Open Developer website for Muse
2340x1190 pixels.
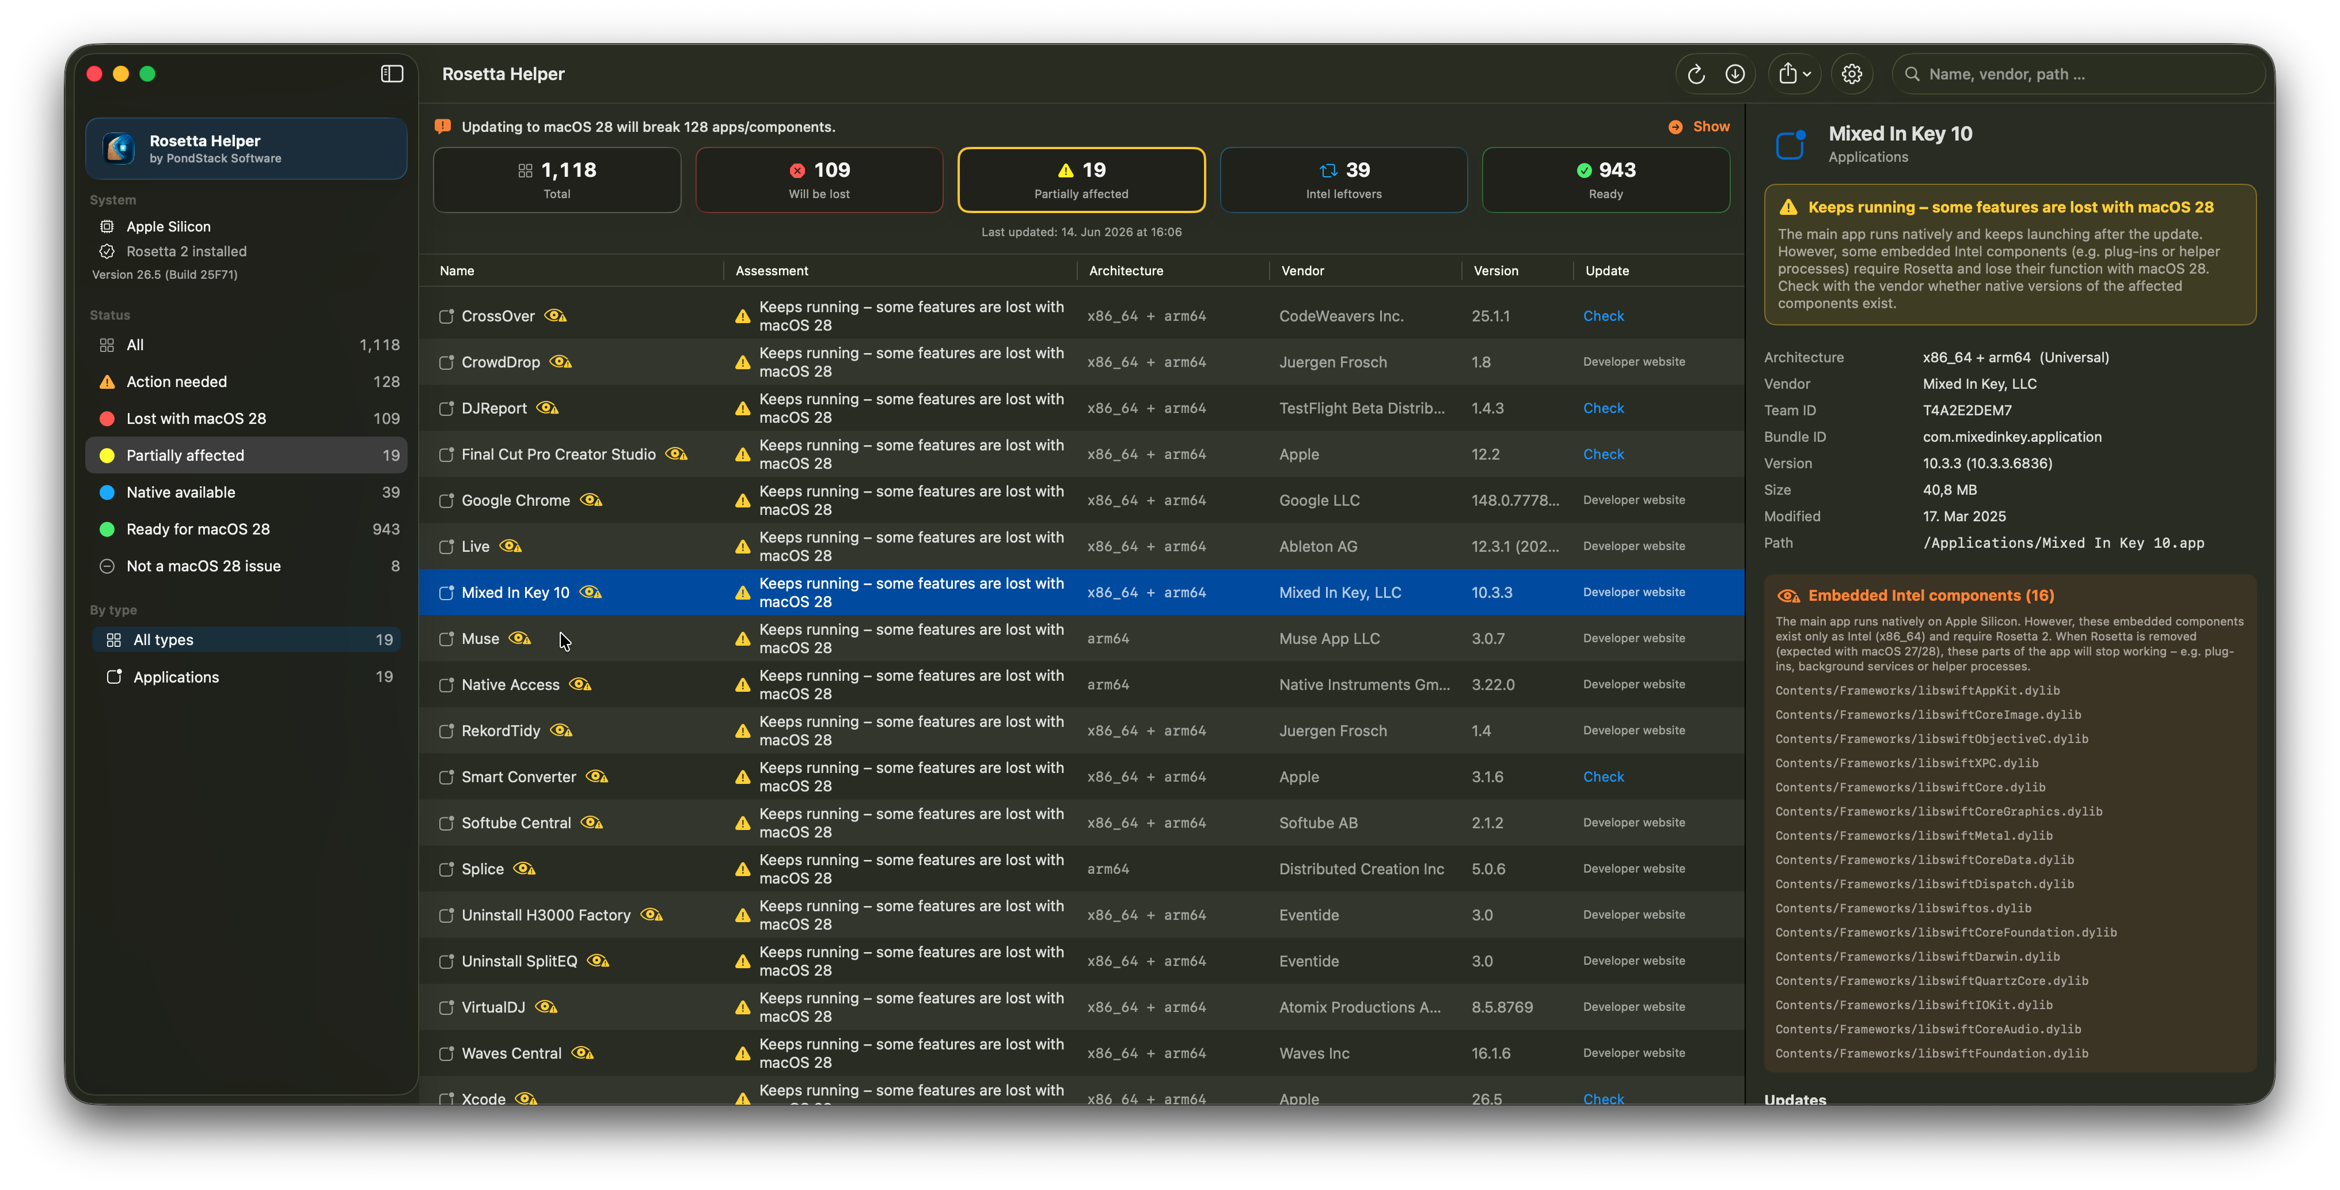[x=1634, y=639]
